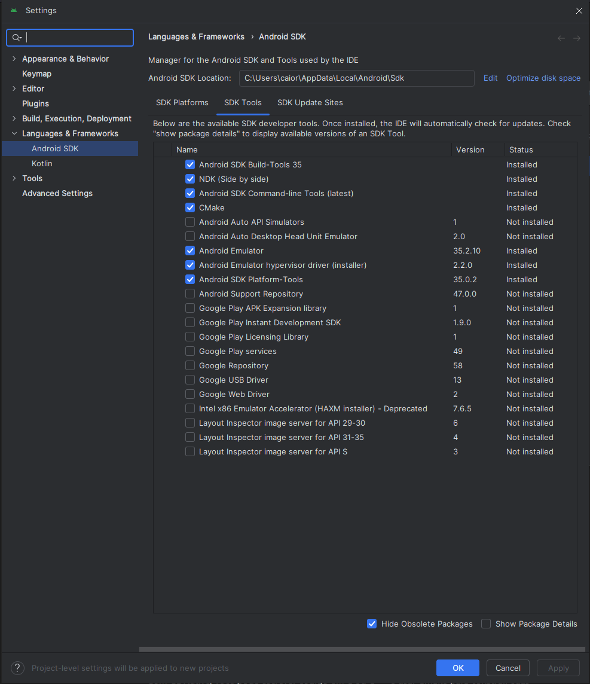Screen dimensions: 590x684
Task: Close the Settings dialog window
Action: click(579, 11)
